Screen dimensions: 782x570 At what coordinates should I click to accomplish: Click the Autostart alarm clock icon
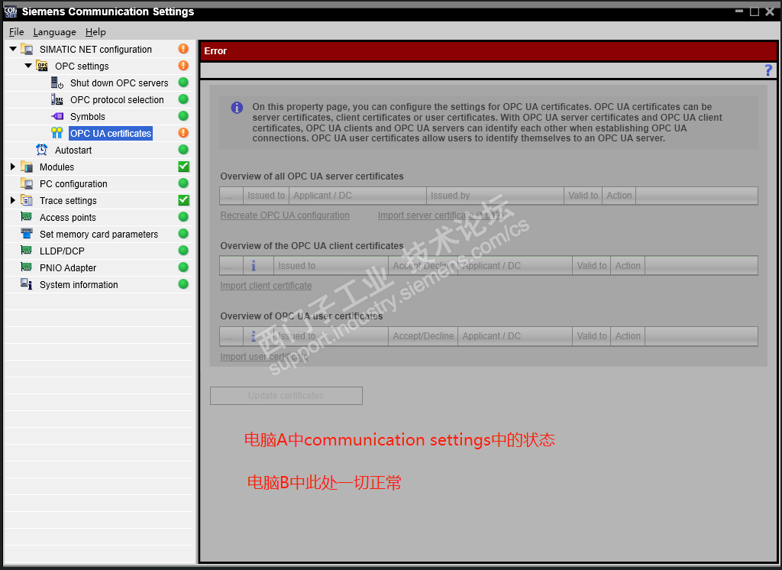coord(42,150)
